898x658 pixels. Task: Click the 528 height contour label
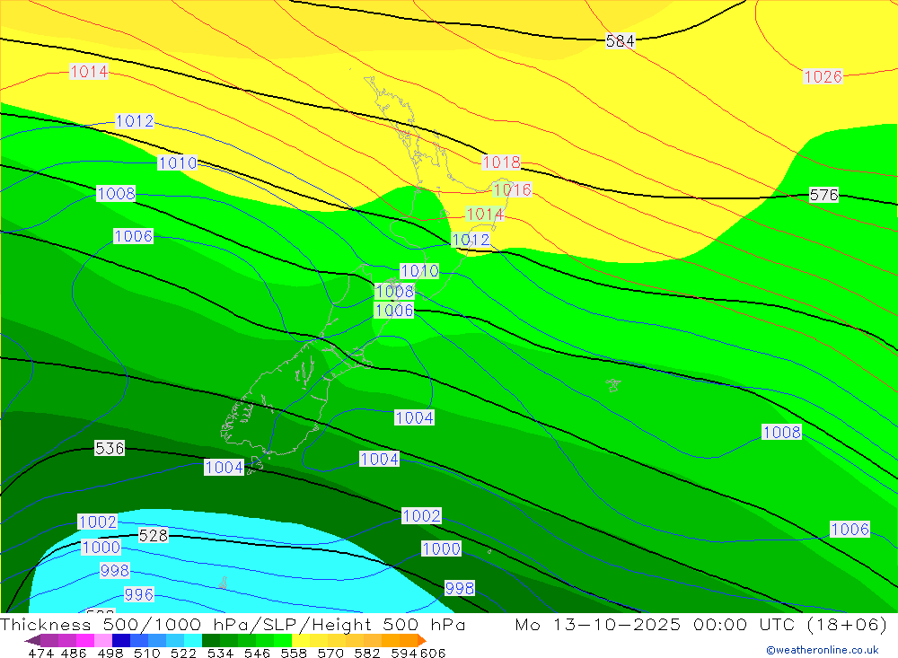pos(154,535)
